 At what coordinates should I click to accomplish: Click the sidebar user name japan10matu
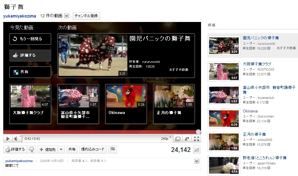[267, 163]
